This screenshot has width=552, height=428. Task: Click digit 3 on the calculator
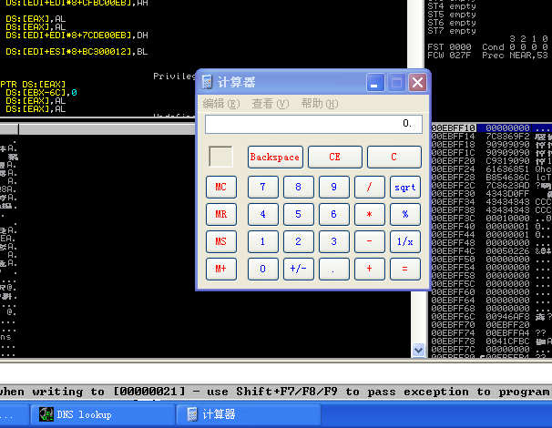pos(334,241)
